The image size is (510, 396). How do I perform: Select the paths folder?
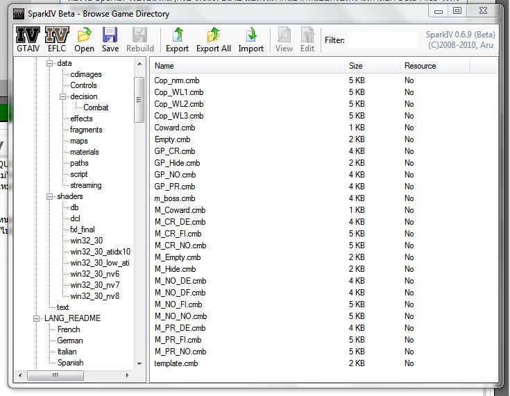point(79,163)
